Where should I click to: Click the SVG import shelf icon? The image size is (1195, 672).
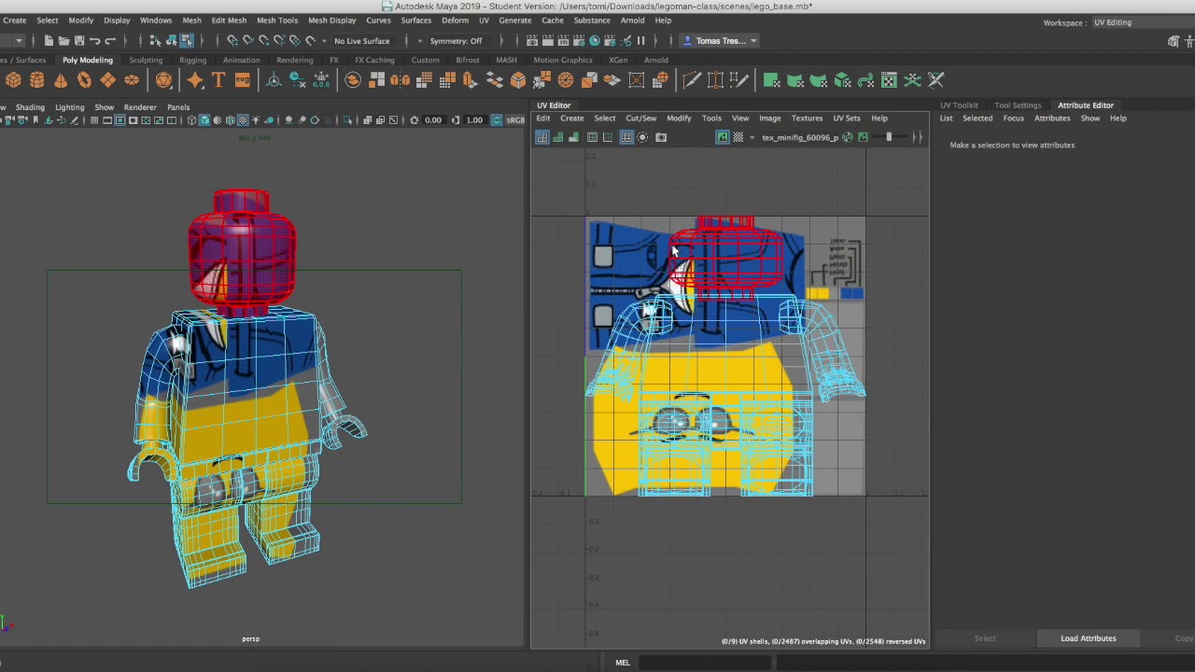point(242,80)
